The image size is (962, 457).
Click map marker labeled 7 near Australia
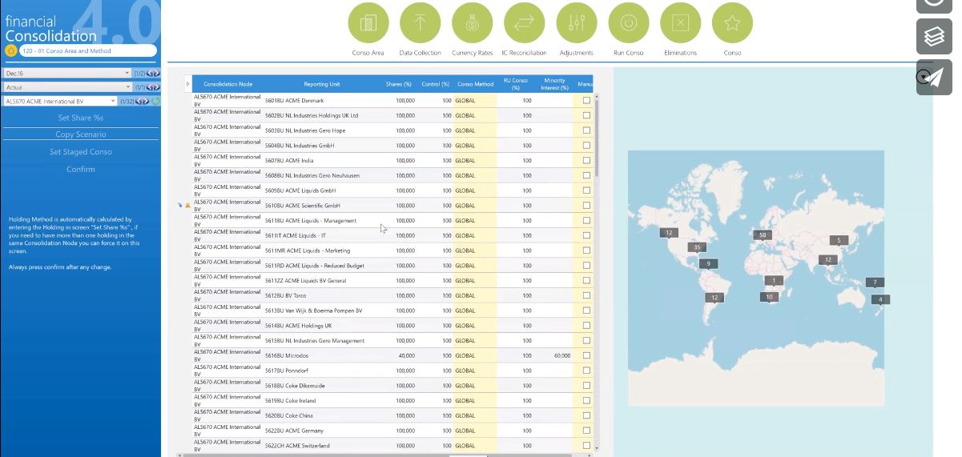coord(875,283)
